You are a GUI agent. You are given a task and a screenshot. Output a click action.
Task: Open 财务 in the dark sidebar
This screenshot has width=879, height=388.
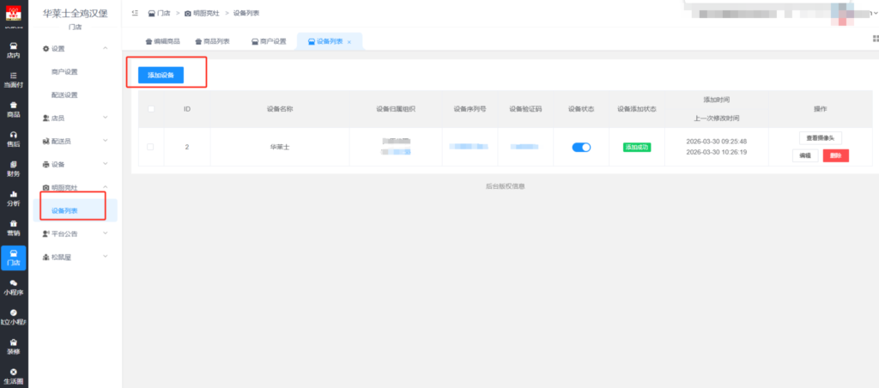click(x=14, y=169)
